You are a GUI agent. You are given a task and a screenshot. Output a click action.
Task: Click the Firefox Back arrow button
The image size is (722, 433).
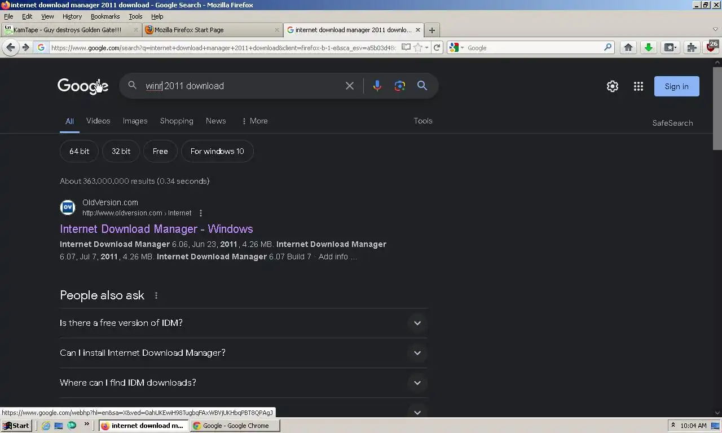tap(10, 48)
